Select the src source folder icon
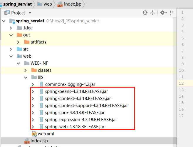 (19, 49)
